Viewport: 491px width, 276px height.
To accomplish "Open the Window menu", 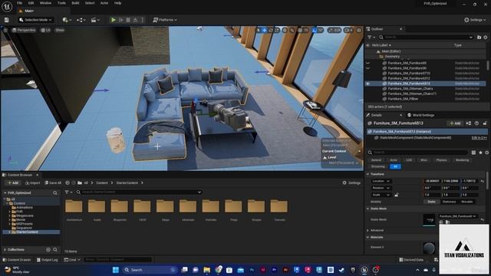I will click(45, 3).
